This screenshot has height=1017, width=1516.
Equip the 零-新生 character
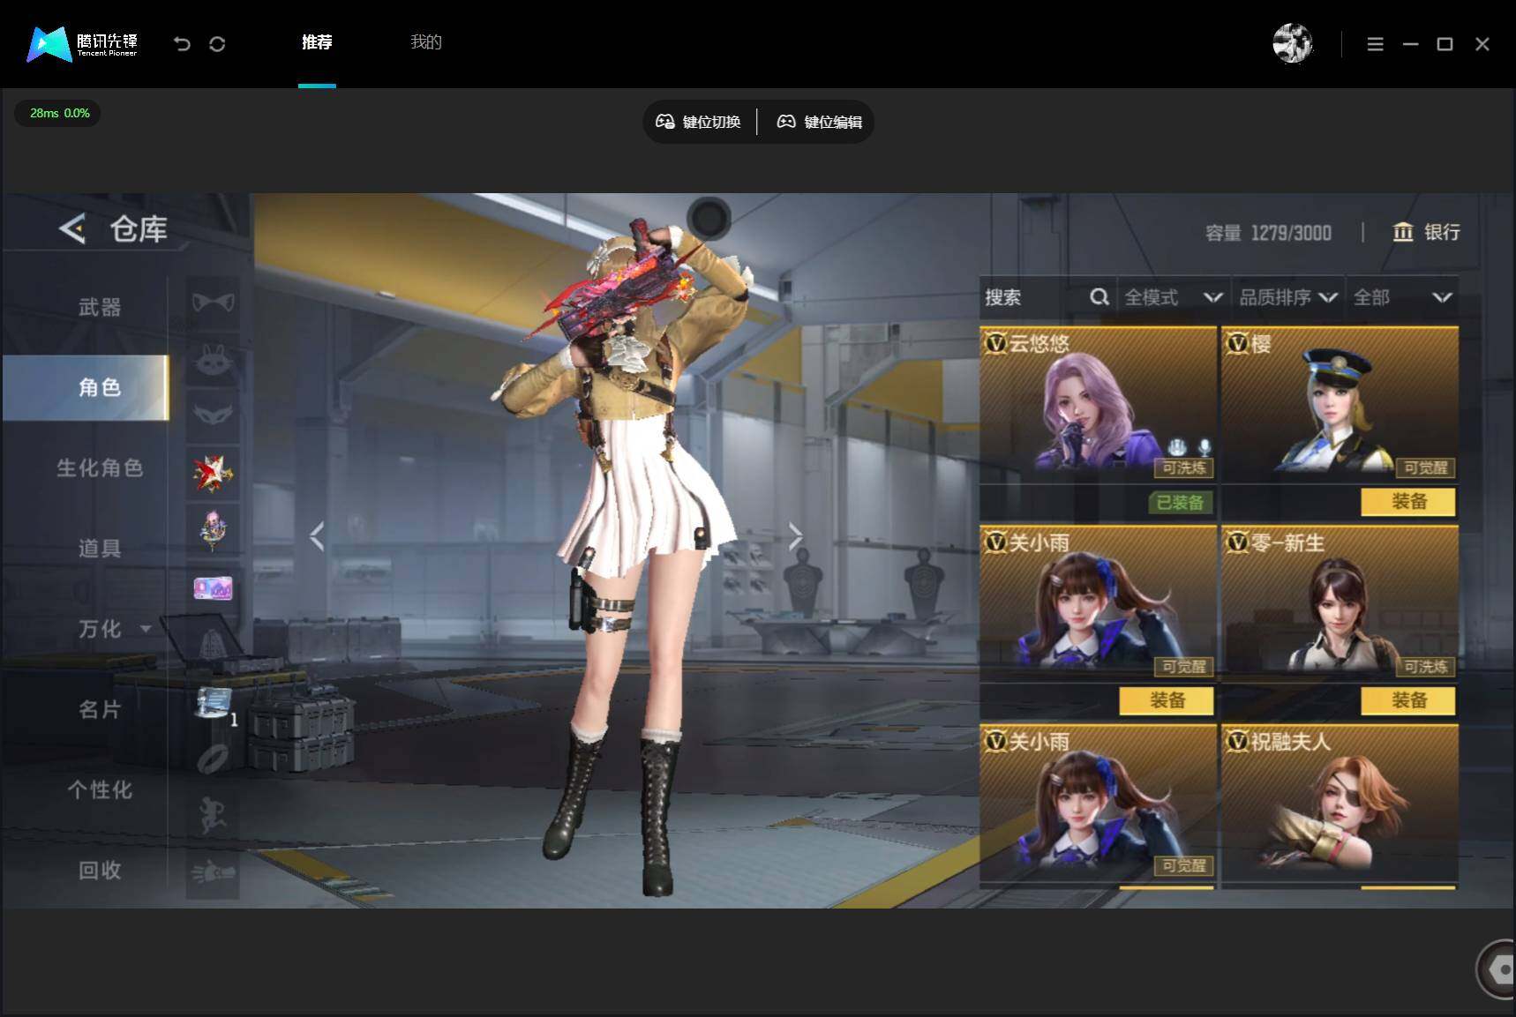[x=1408, y=700]
